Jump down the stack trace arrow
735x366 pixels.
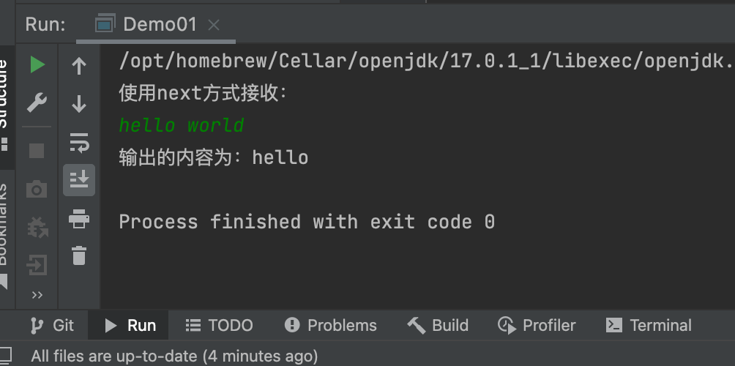tap(79, 103)
